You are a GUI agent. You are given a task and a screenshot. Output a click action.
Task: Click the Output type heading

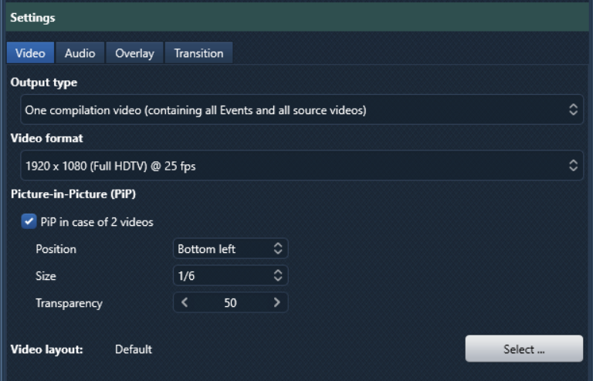pos(44,83)
